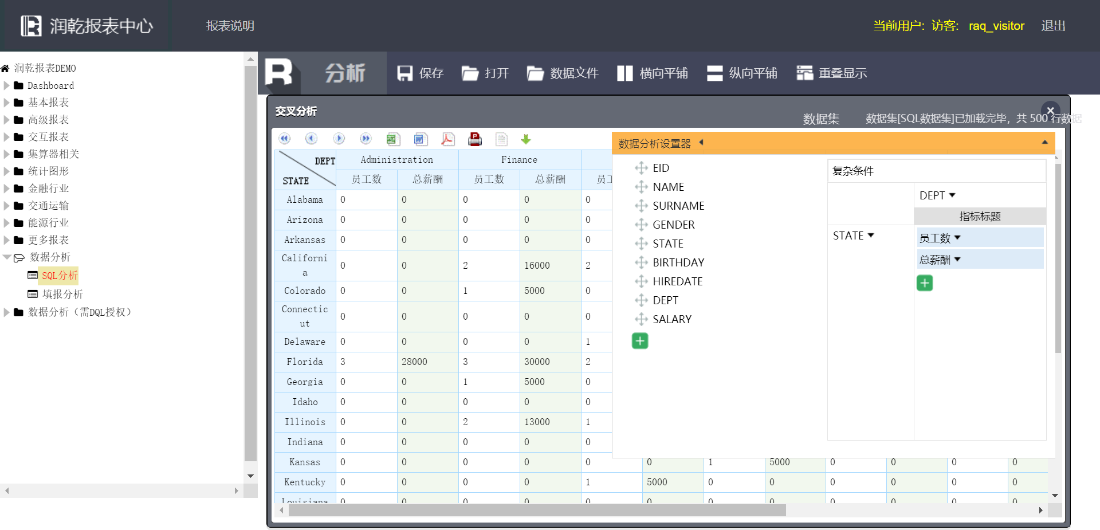Add a new indicator below 总薪酬
This screenshot has width=1100, height=530.
(x=925, y=283)
